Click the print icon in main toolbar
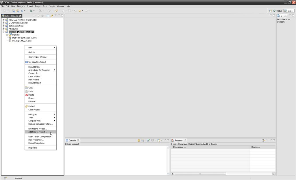This screenshot has width=296, height=180. pyautogui.click(x=8, y=11)
